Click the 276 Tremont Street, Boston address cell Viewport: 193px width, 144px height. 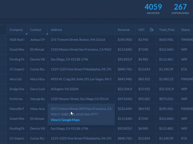(78, 40)
